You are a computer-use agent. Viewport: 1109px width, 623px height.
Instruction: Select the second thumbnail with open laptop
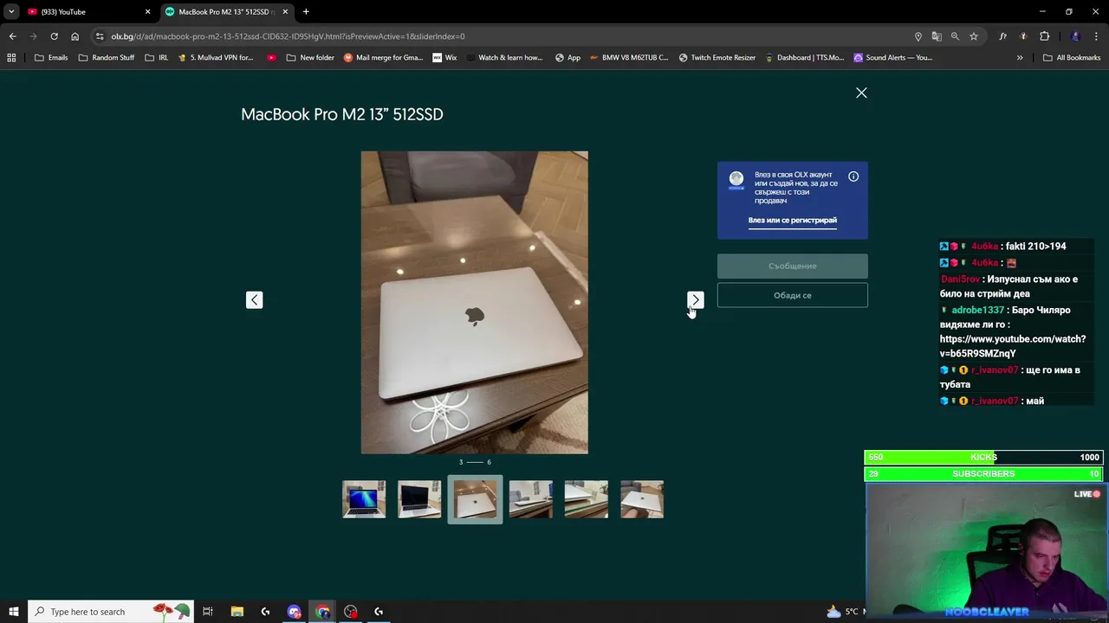(x=419, y=499)
